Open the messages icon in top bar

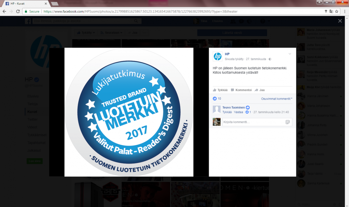[x=241, y=21]
